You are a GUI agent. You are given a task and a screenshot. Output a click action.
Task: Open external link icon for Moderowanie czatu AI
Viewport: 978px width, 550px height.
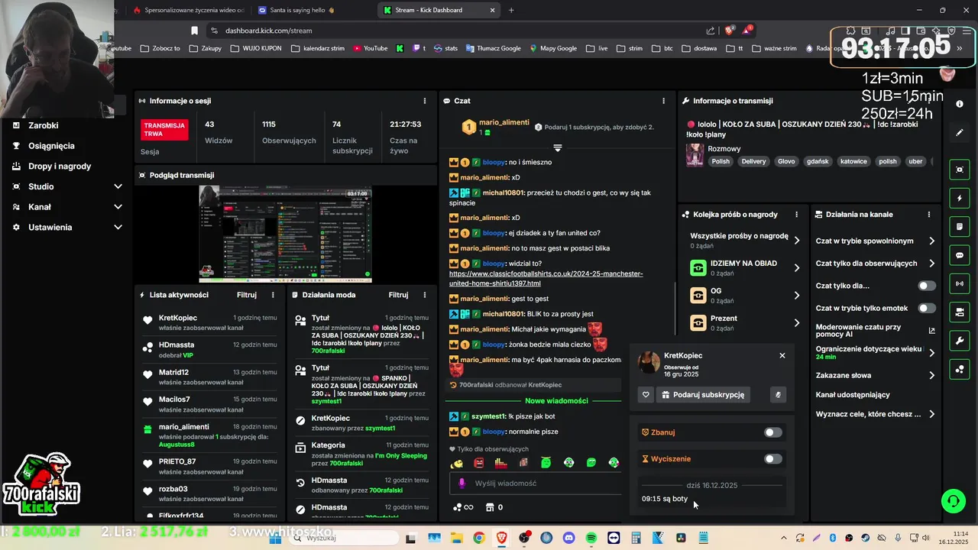click(931, 331)
